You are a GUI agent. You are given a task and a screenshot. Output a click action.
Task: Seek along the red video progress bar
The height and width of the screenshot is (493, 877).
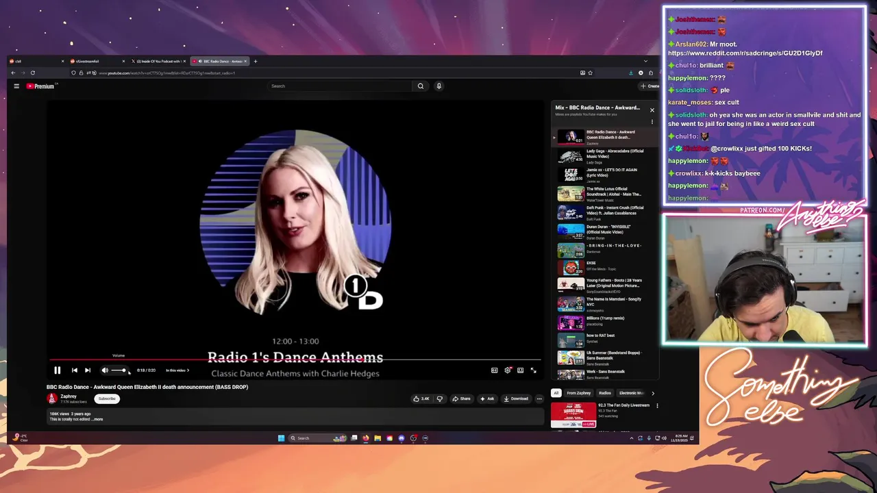point(295,359)
